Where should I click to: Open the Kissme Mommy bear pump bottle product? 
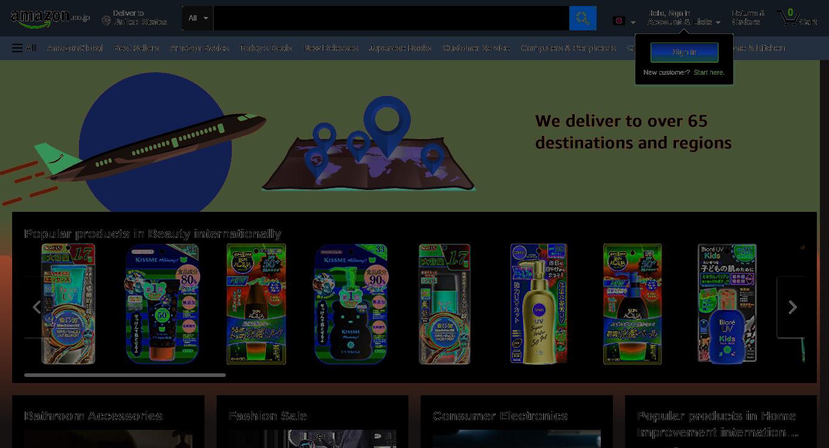pos(351,304)
